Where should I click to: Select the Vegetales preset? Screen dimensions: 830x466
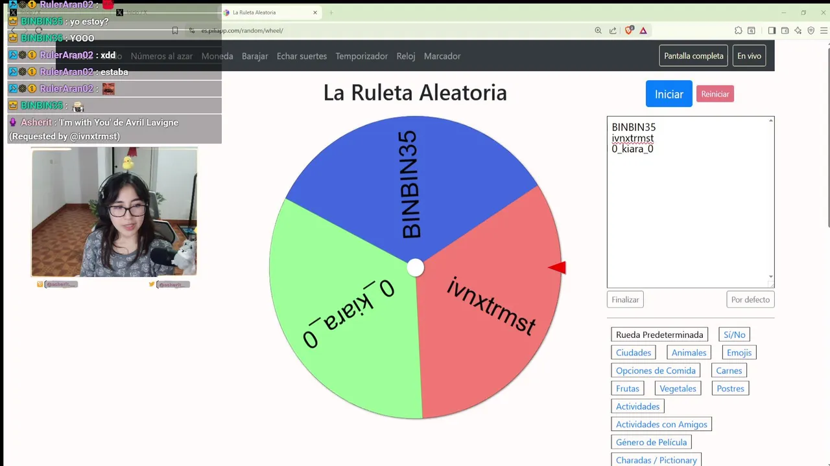[x=678, y=388]
